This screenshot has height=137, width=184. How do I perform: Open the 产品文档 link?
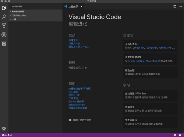73,98
